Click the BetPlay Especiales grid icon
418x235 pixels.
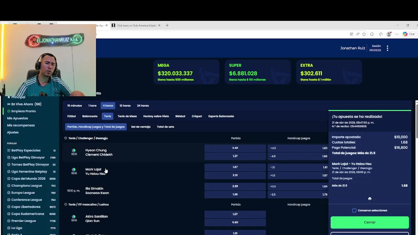tap(9, 150)
